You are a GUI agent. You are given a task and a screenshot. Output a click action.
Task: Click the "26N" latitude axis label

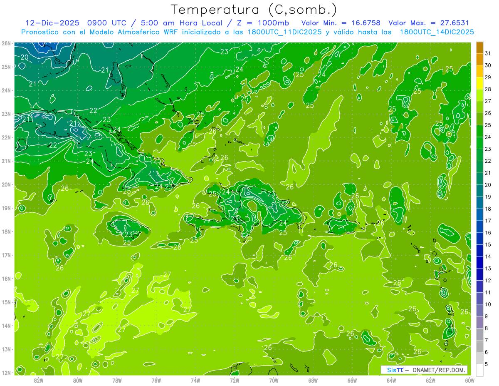click(6, 43)
